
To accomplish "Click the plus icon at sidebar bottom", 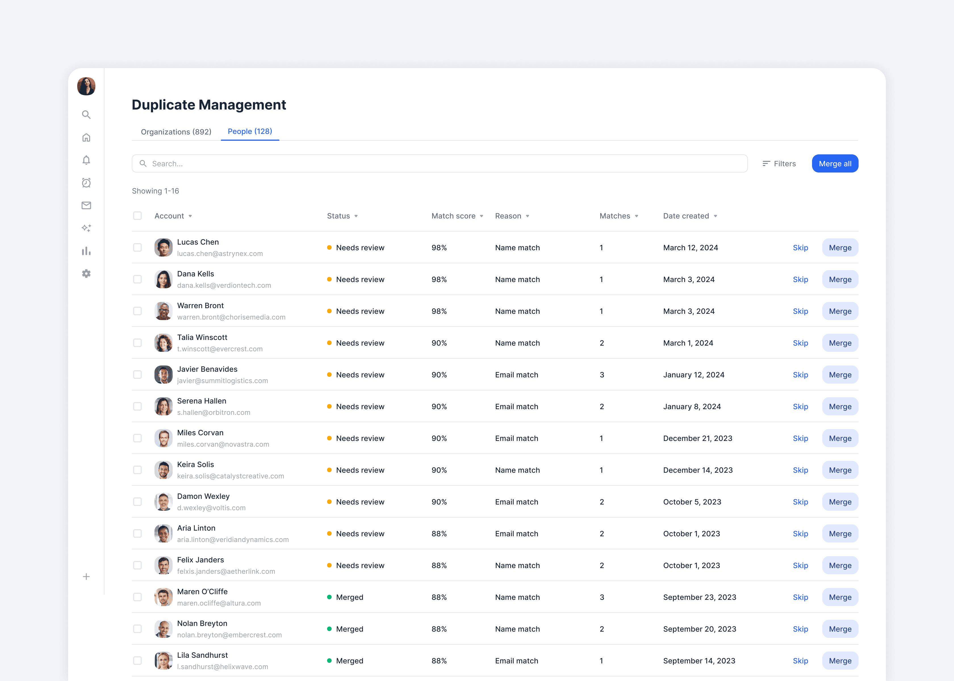I will click(86, 577).
